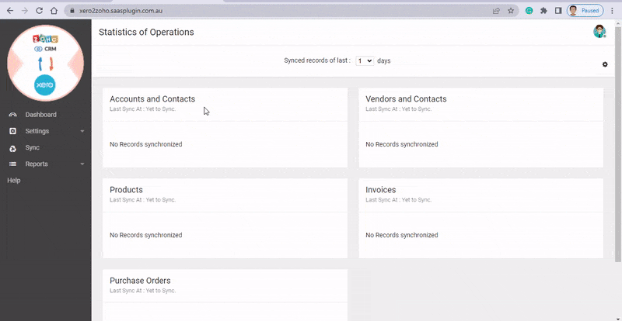Click the Dashboard gauge icon in sidebar

12,115
